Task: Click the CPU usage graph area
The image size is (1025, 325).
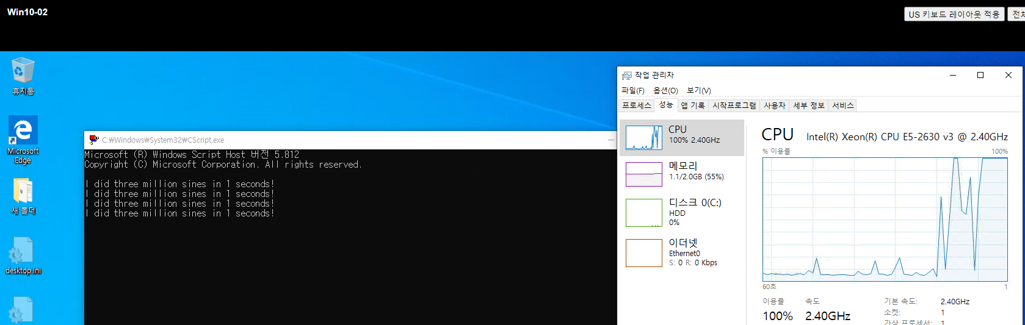Action: [x=885, y=220]
